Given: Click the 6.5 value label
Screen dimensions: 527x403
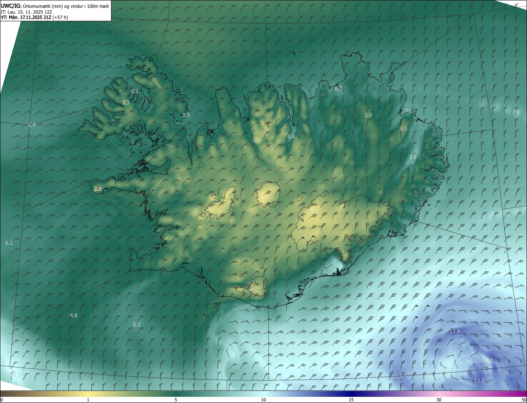Looking at the screenshot, I should click(x=137, y=325).
